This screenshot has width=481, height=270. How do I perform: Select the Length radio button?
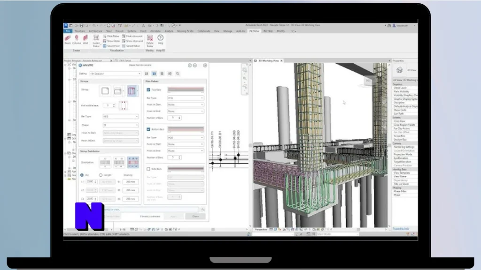pyautogui.click(x=101, y=175)
